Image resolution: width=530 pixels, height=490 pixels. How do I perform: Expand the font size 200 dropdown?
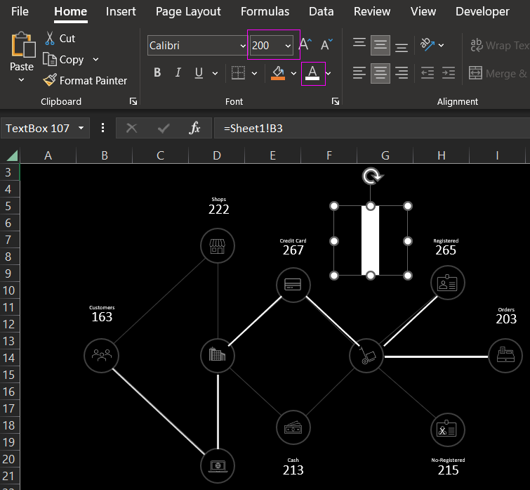288,46
